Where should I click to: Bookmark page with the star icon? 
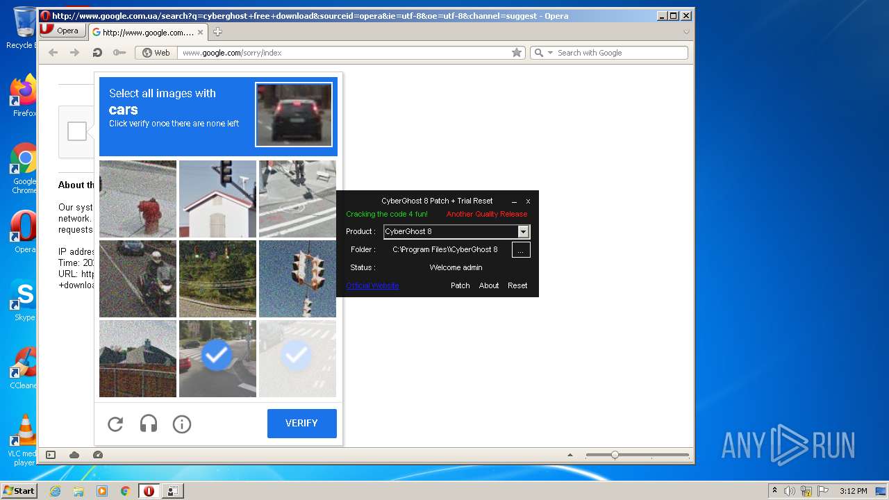click(x=517, y=53)
